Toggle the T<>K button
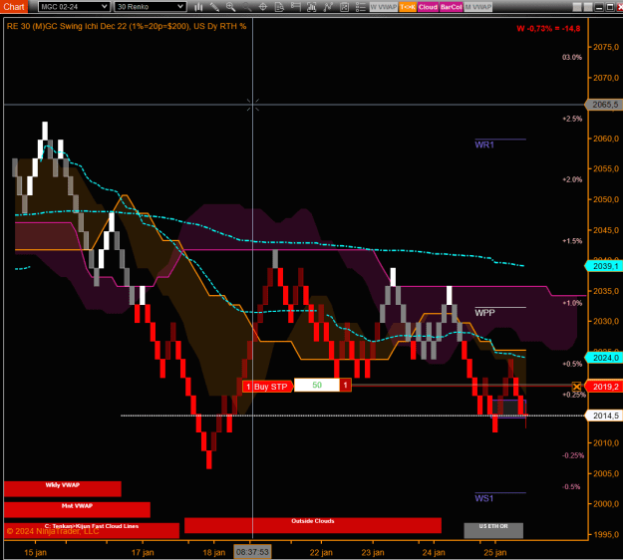 click(x=408, y=7)
